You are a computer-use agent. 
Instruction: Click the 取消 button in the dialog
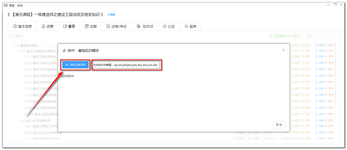[279, 125]
